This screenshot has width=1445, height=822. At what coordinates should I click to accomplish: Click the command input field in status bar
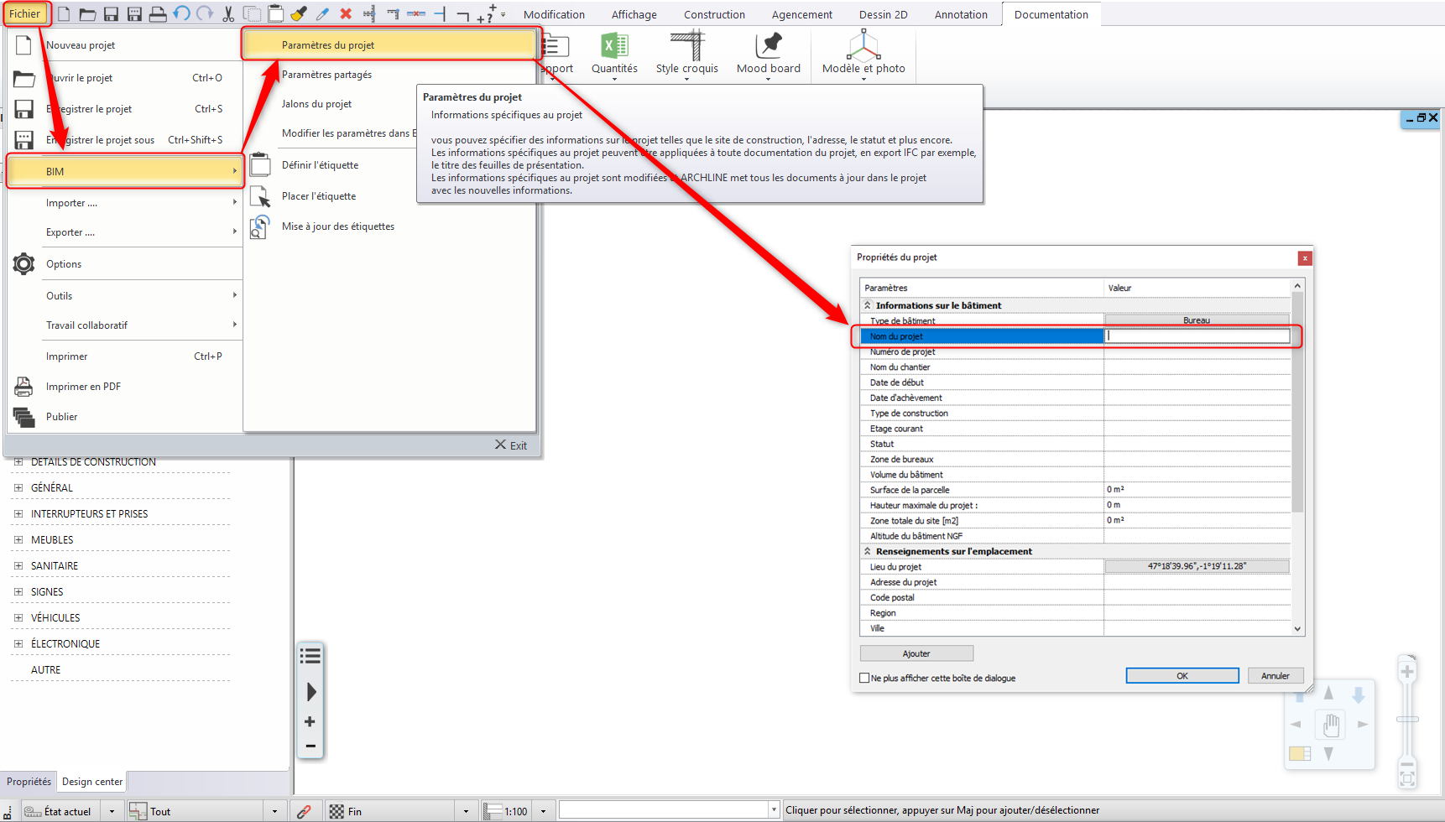(x=664, y=810)
